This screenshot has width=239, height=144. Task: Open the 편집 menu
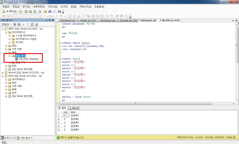point(16,6)
